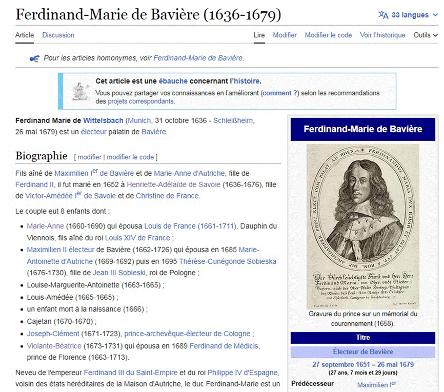The image size is (444, 392).
Task: Open the engraved portrait image in infobox
Action: tap(362, 226)
